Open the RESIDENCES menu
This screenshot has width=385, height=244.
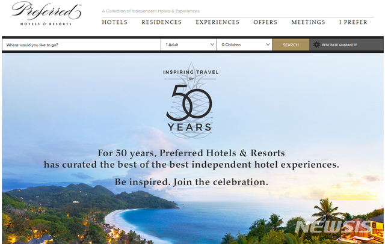click(162, 22)
